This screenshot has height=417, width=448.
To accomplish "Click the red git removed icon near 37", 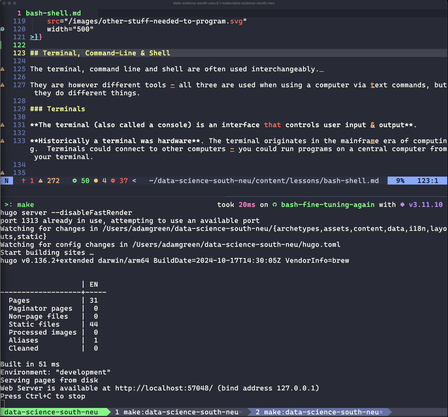I will pos(113,181).
